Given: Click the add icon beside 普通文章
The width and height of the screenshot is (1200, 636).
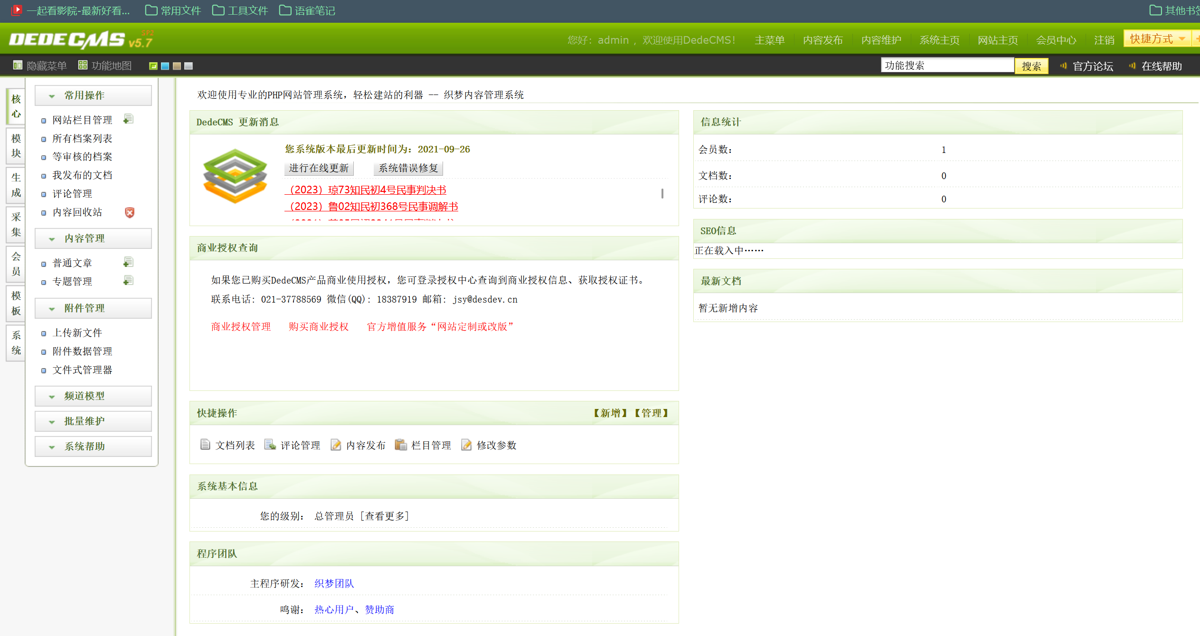Looking at the screenshot, I should click(x=128, y=262).
